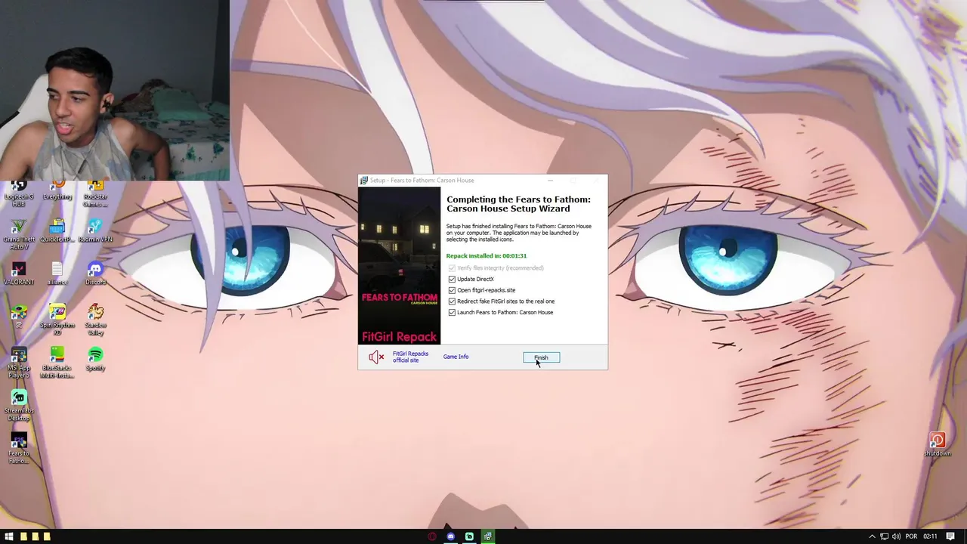Image resolution: width=967 pixels, height=544 pixels.
Task: Click the setup window title bar icon
Action: [363, 181]
